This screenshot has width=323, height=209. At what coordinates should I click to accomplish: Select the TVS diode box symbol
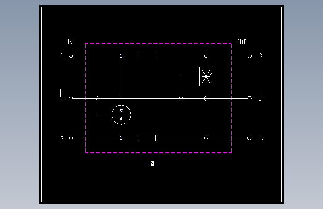click(206, 77)
